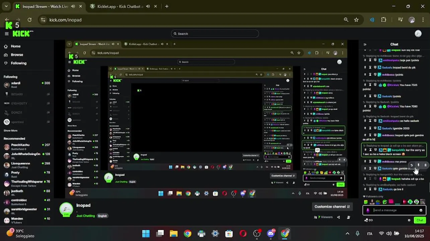430x241 pixels.
Task: Open the site information icon in address bar
Action: (x=43, y=20)
